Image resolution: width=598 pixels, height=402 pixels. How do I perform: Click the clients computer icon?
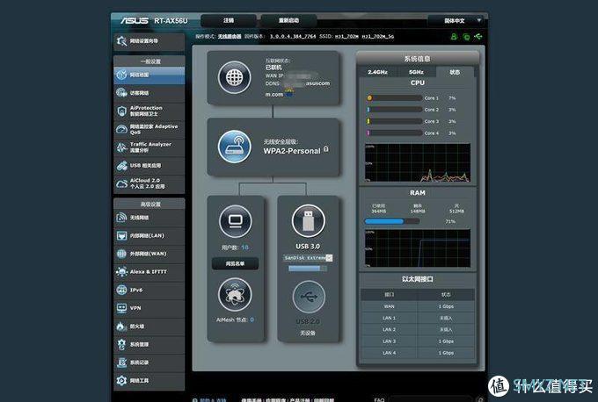pos(236,221)
